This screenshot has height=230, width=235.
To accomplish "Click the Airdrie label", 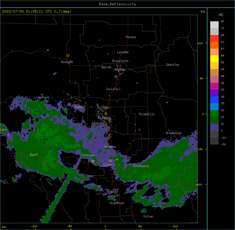I will [110, 147].
